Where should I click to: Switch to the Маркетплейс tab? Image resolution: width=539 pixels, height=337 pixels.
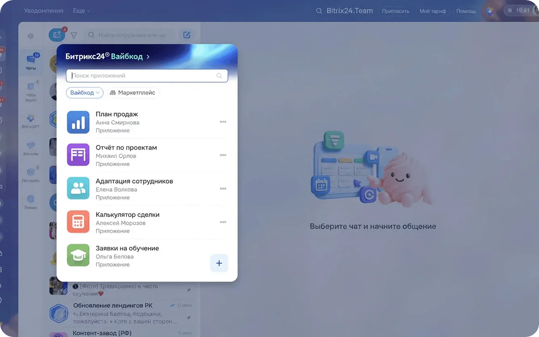pos(133,93)
